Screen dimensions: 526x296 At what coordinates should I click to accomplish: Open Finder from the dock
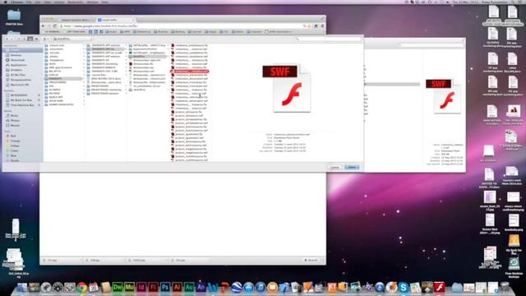(x=22, y=288)
